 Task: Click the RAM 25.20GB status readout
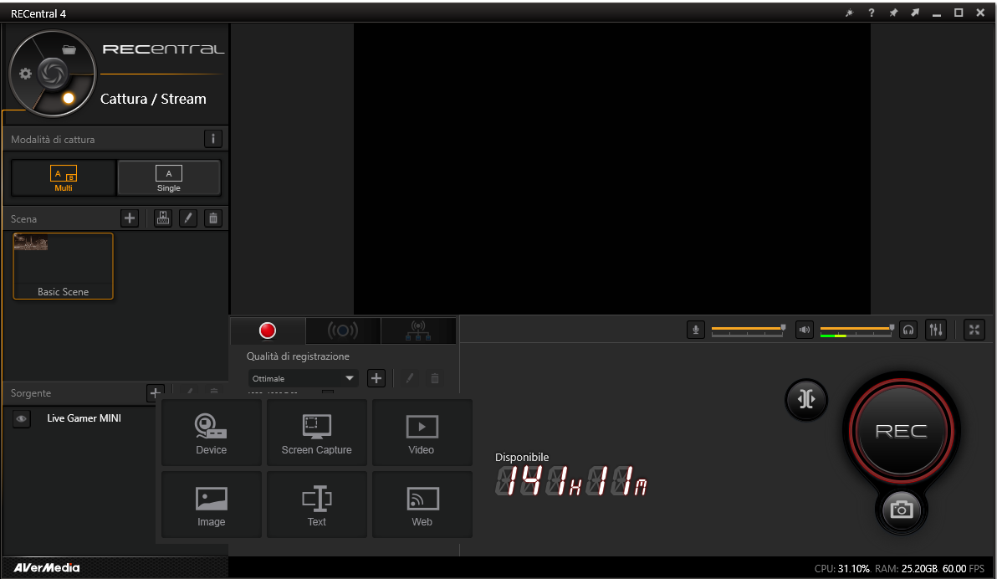coord(906,569)
